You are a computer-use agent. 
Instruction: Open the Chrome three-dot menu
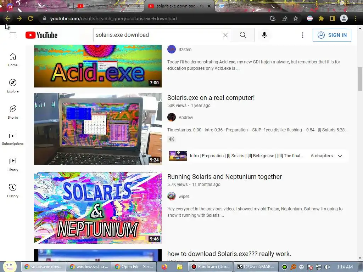pos(355,18)
